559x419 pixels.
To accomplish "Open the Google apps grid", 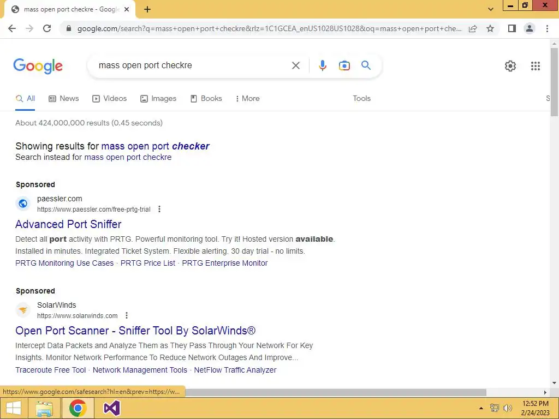I will coord(535,66).
